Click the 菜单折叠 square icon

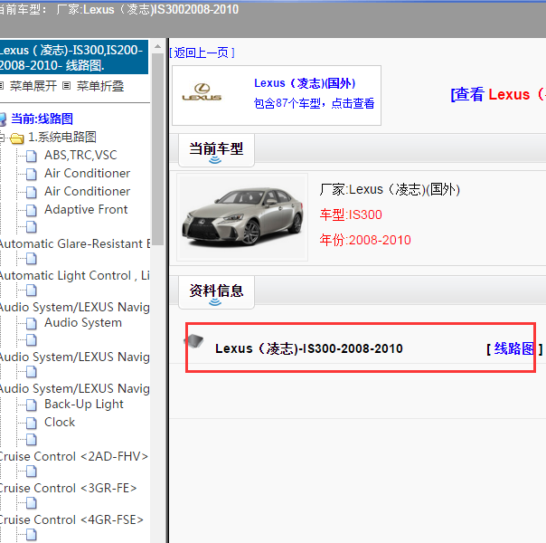[67, 86]
